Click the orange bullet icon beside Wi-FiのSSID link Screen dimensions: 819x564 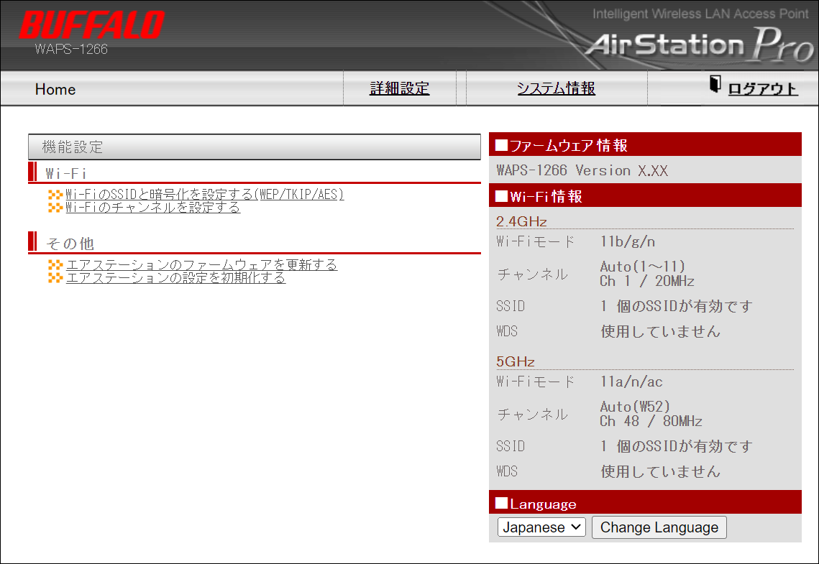coord(55,195)
